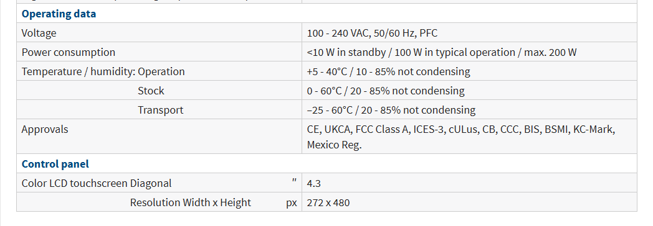The image size is (653, 226).
Task: Click Resolution Width x Height label
Action: [190, 202]
